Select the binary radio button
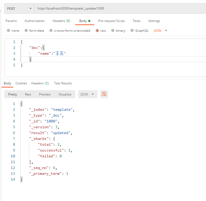Screen dimensions: 206x201 click(113, 30)
